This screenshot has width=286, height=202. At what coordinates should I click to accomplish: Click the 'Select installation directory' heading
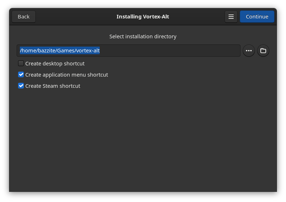[x=143, y=36]
